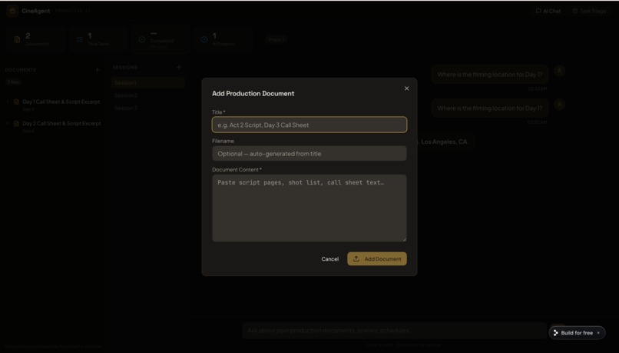The width and height of the screenshot is (619, 353).
Task: Click the Day 2 Call Sheet file icon
Action: click(16, 123)
